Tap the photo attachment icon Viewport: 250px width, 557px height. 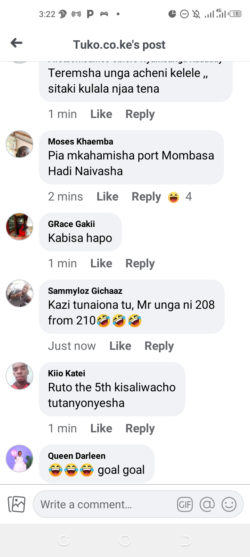(x=17, y=504)
